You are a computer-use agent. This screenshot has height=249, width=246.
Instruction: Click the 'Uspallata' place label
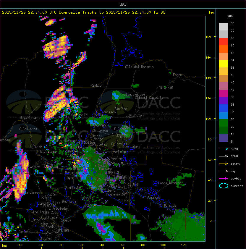[28, 118]
